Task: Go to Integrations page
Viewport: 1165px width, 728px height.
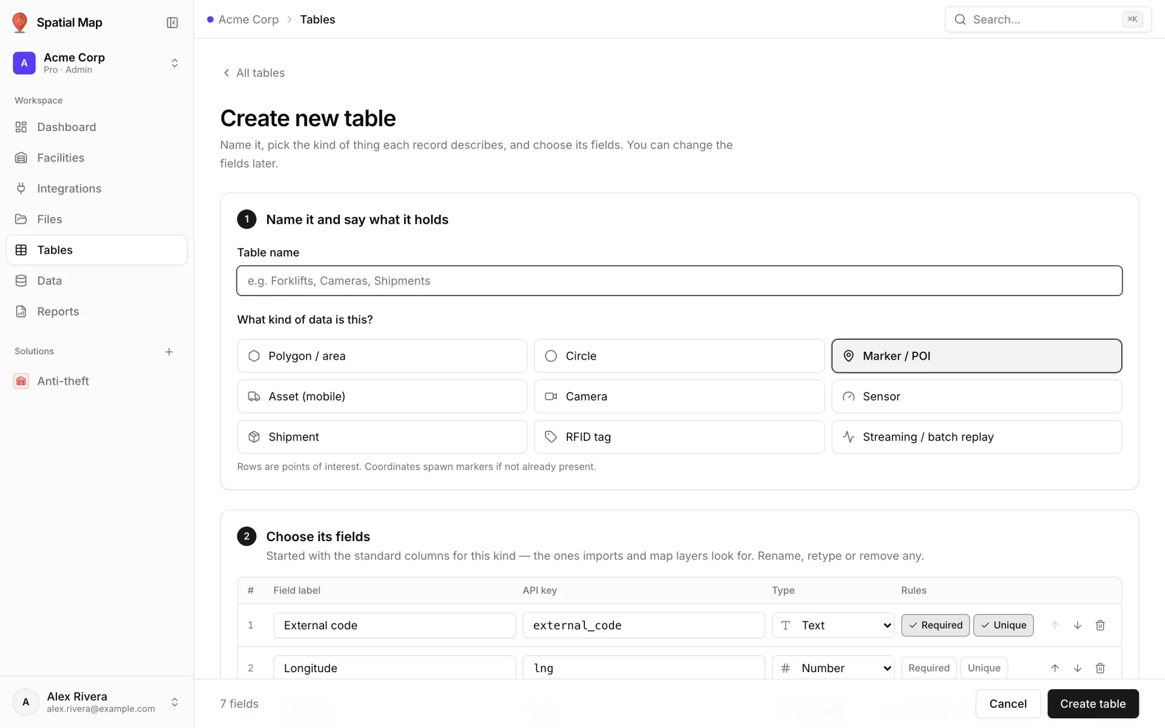Action: 96,189
